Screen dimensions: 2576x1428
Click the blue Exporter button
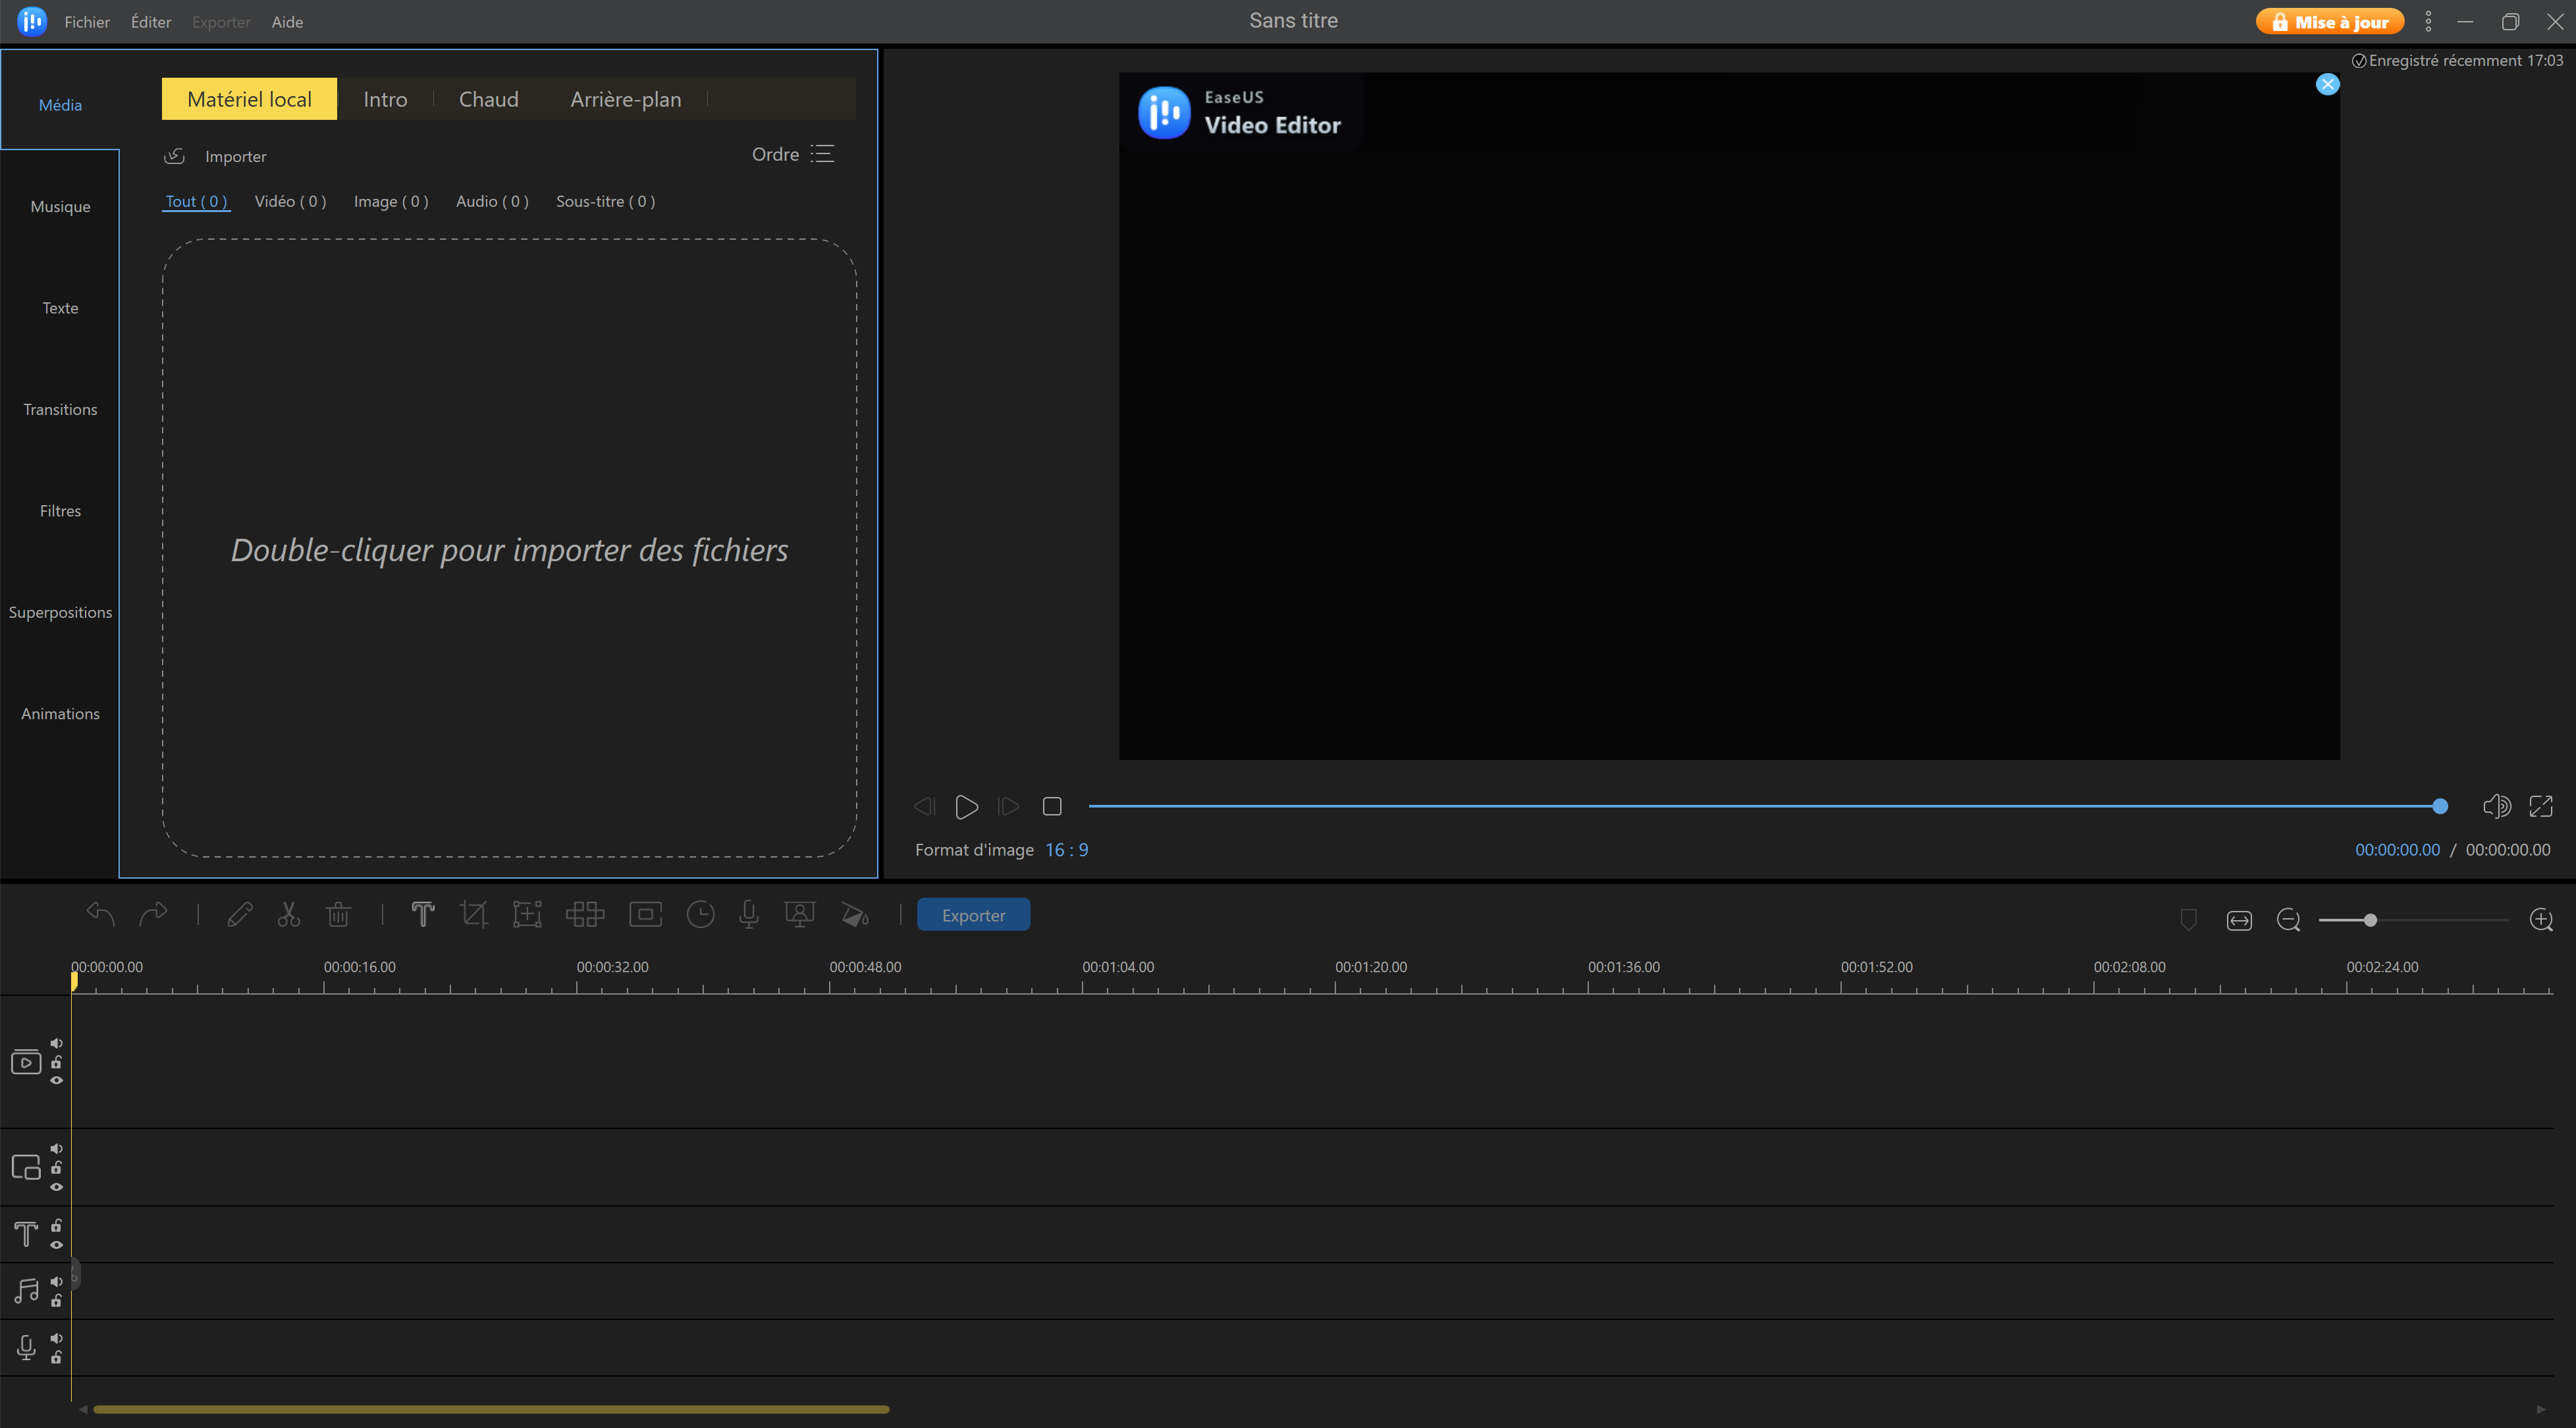coord(973,915)
